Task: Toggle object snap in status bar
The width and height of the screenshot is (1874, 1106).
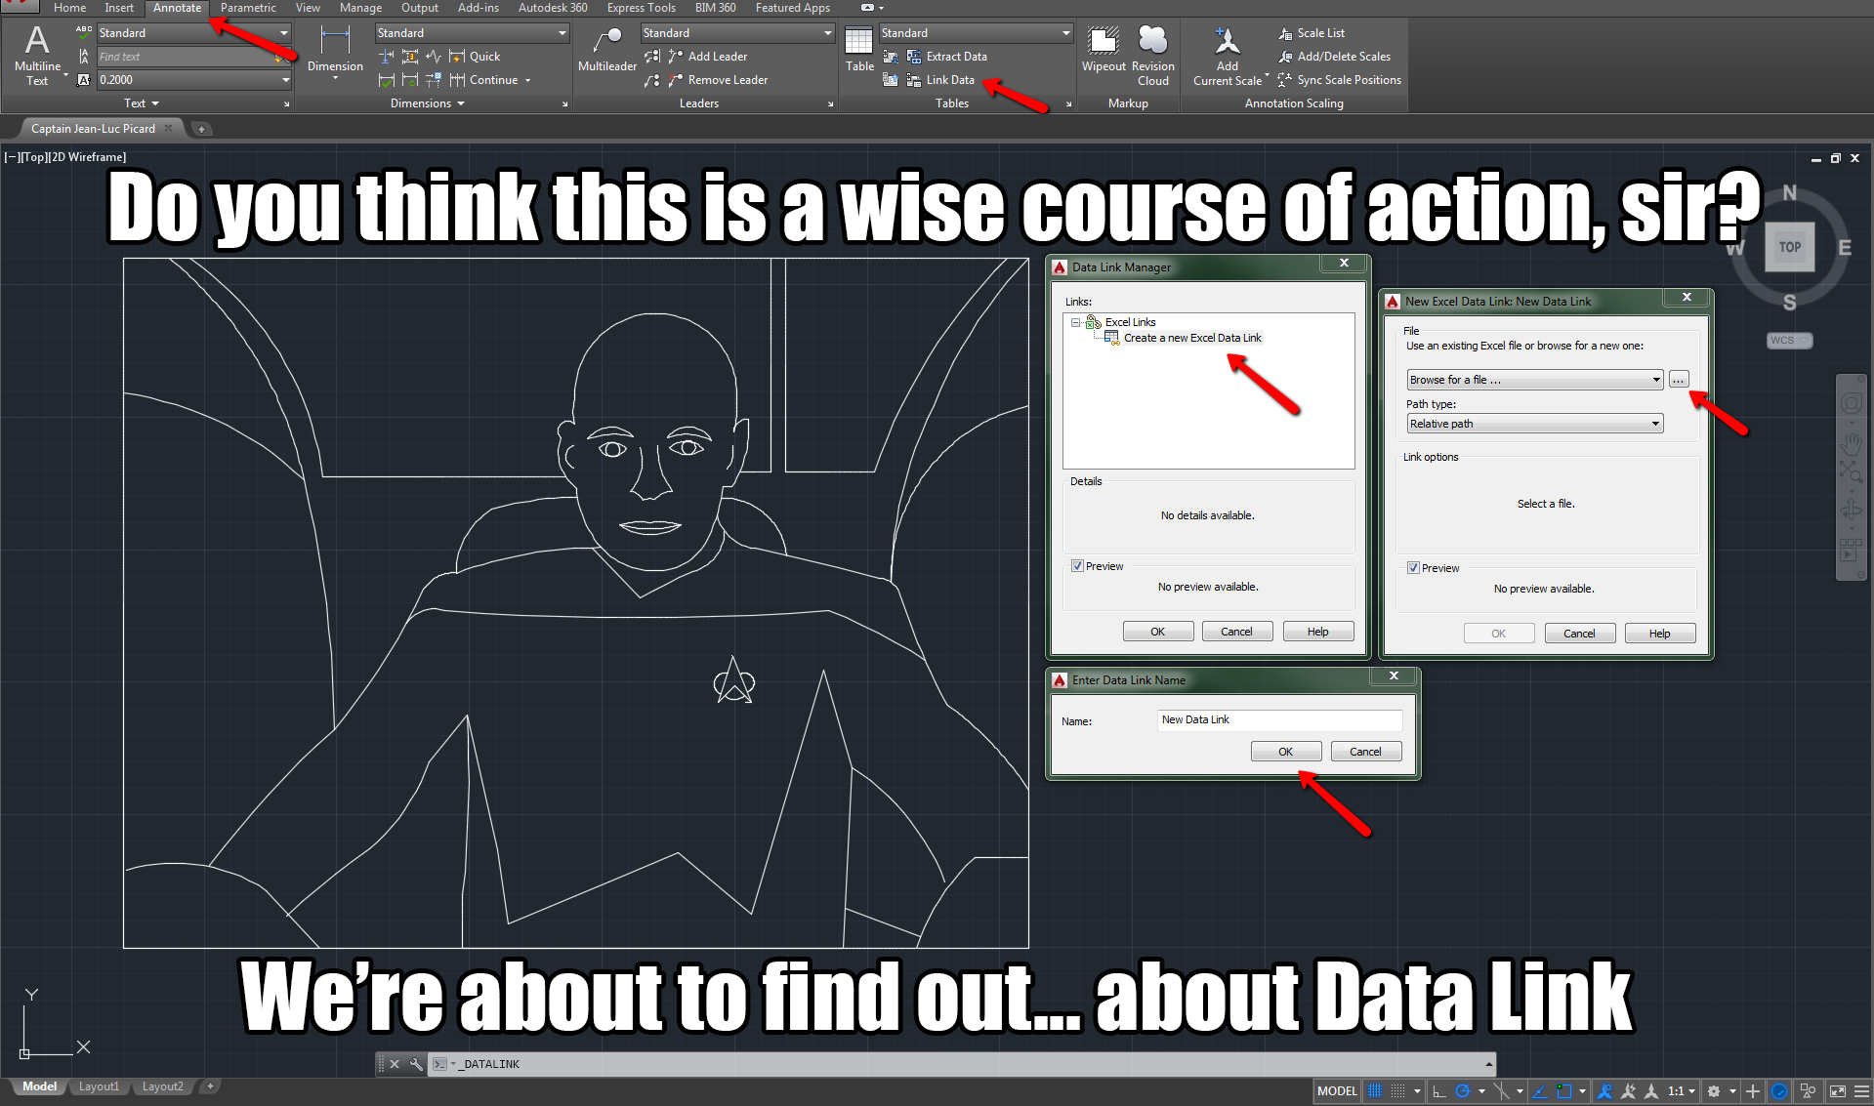Action: point(1564,1091)
